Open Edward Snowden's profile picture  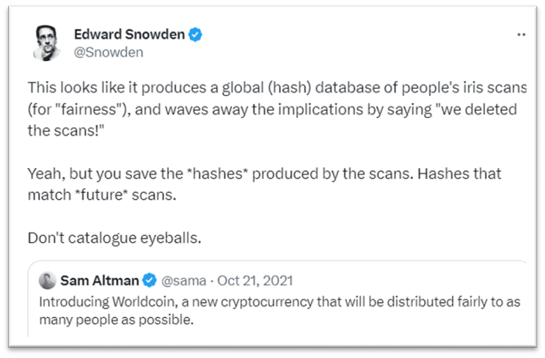point(46,43)
